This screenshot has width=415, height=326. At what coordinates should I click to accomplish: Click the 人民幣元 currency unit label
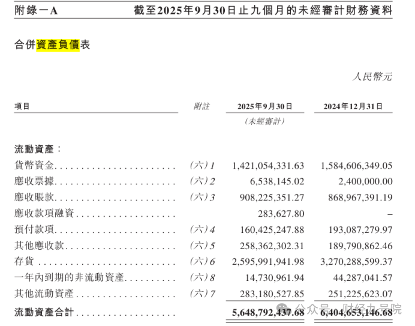(372, 77)
